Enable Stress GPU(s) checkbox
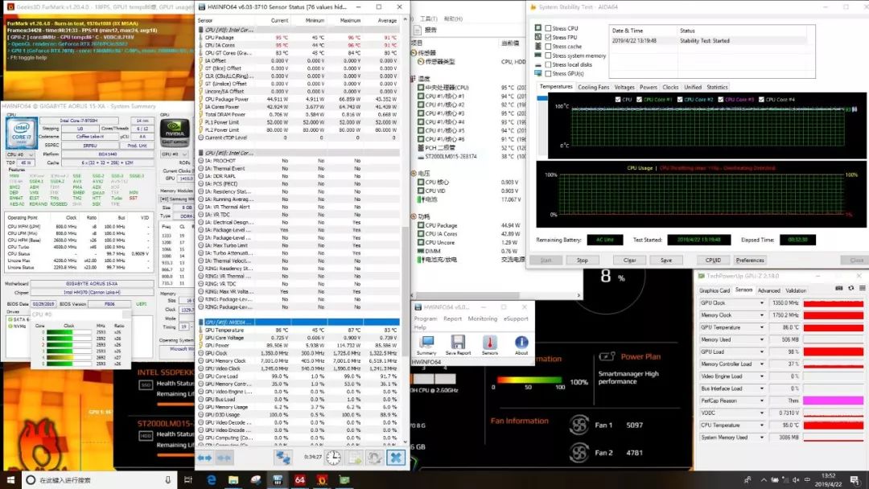The height and width of the screenshot is (489, 869). click(x=548, y=74)
